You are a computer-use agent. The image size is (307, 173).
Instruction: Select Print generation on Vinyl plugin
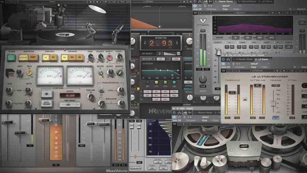click(x=33, y=58)
